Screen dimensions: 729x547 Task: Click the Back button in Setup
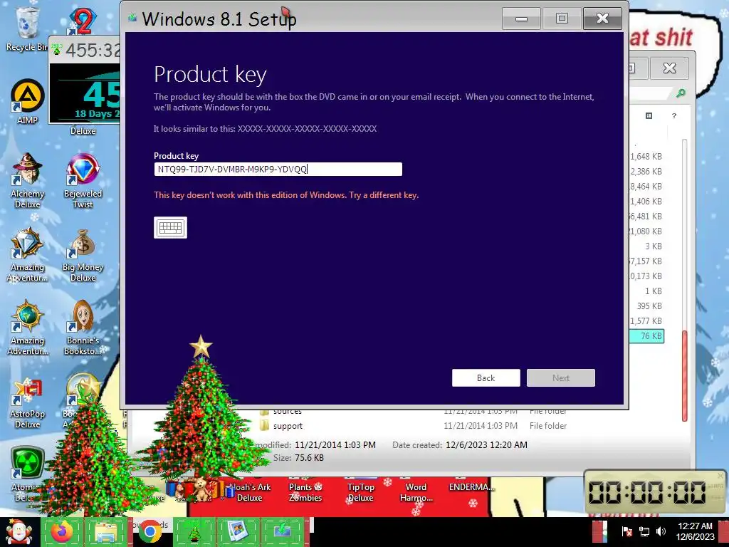click(486, 377)
